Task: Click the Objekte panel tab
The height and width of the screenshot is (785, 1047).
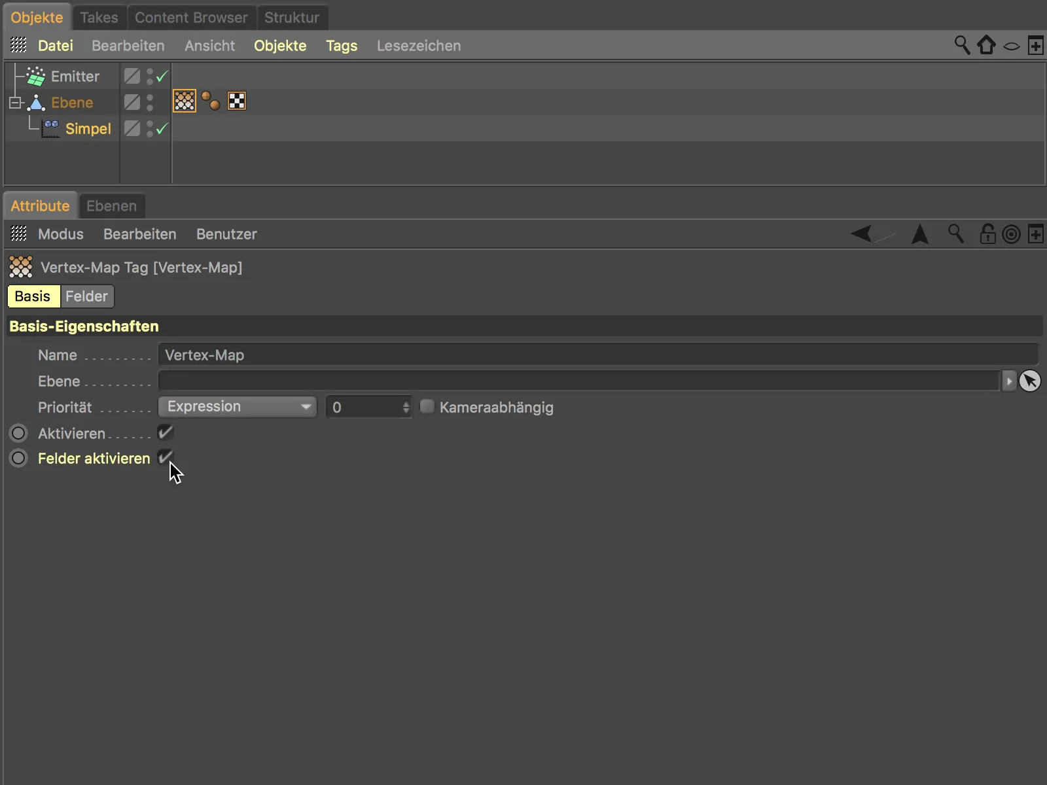Action: tap(37, 18)
